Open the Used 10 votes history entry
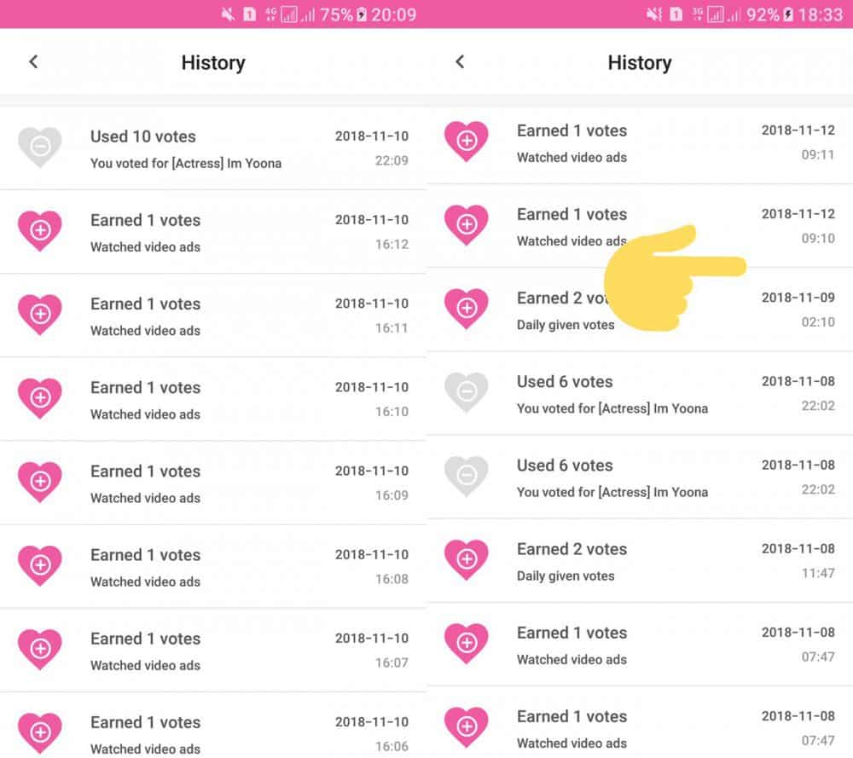 click(213, 148)
